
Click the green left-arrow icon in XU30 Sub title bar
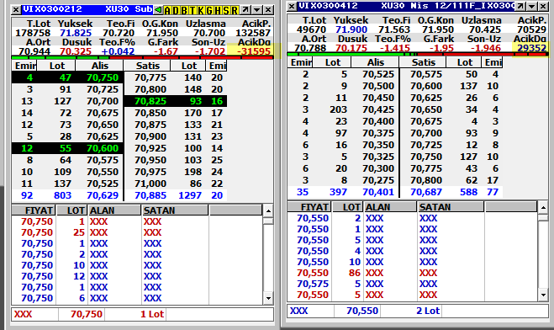[x=158, y=10]
